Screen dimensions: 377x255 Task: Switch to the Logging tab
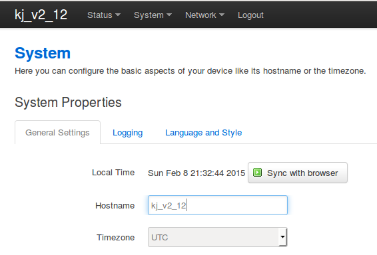(128, 133)
